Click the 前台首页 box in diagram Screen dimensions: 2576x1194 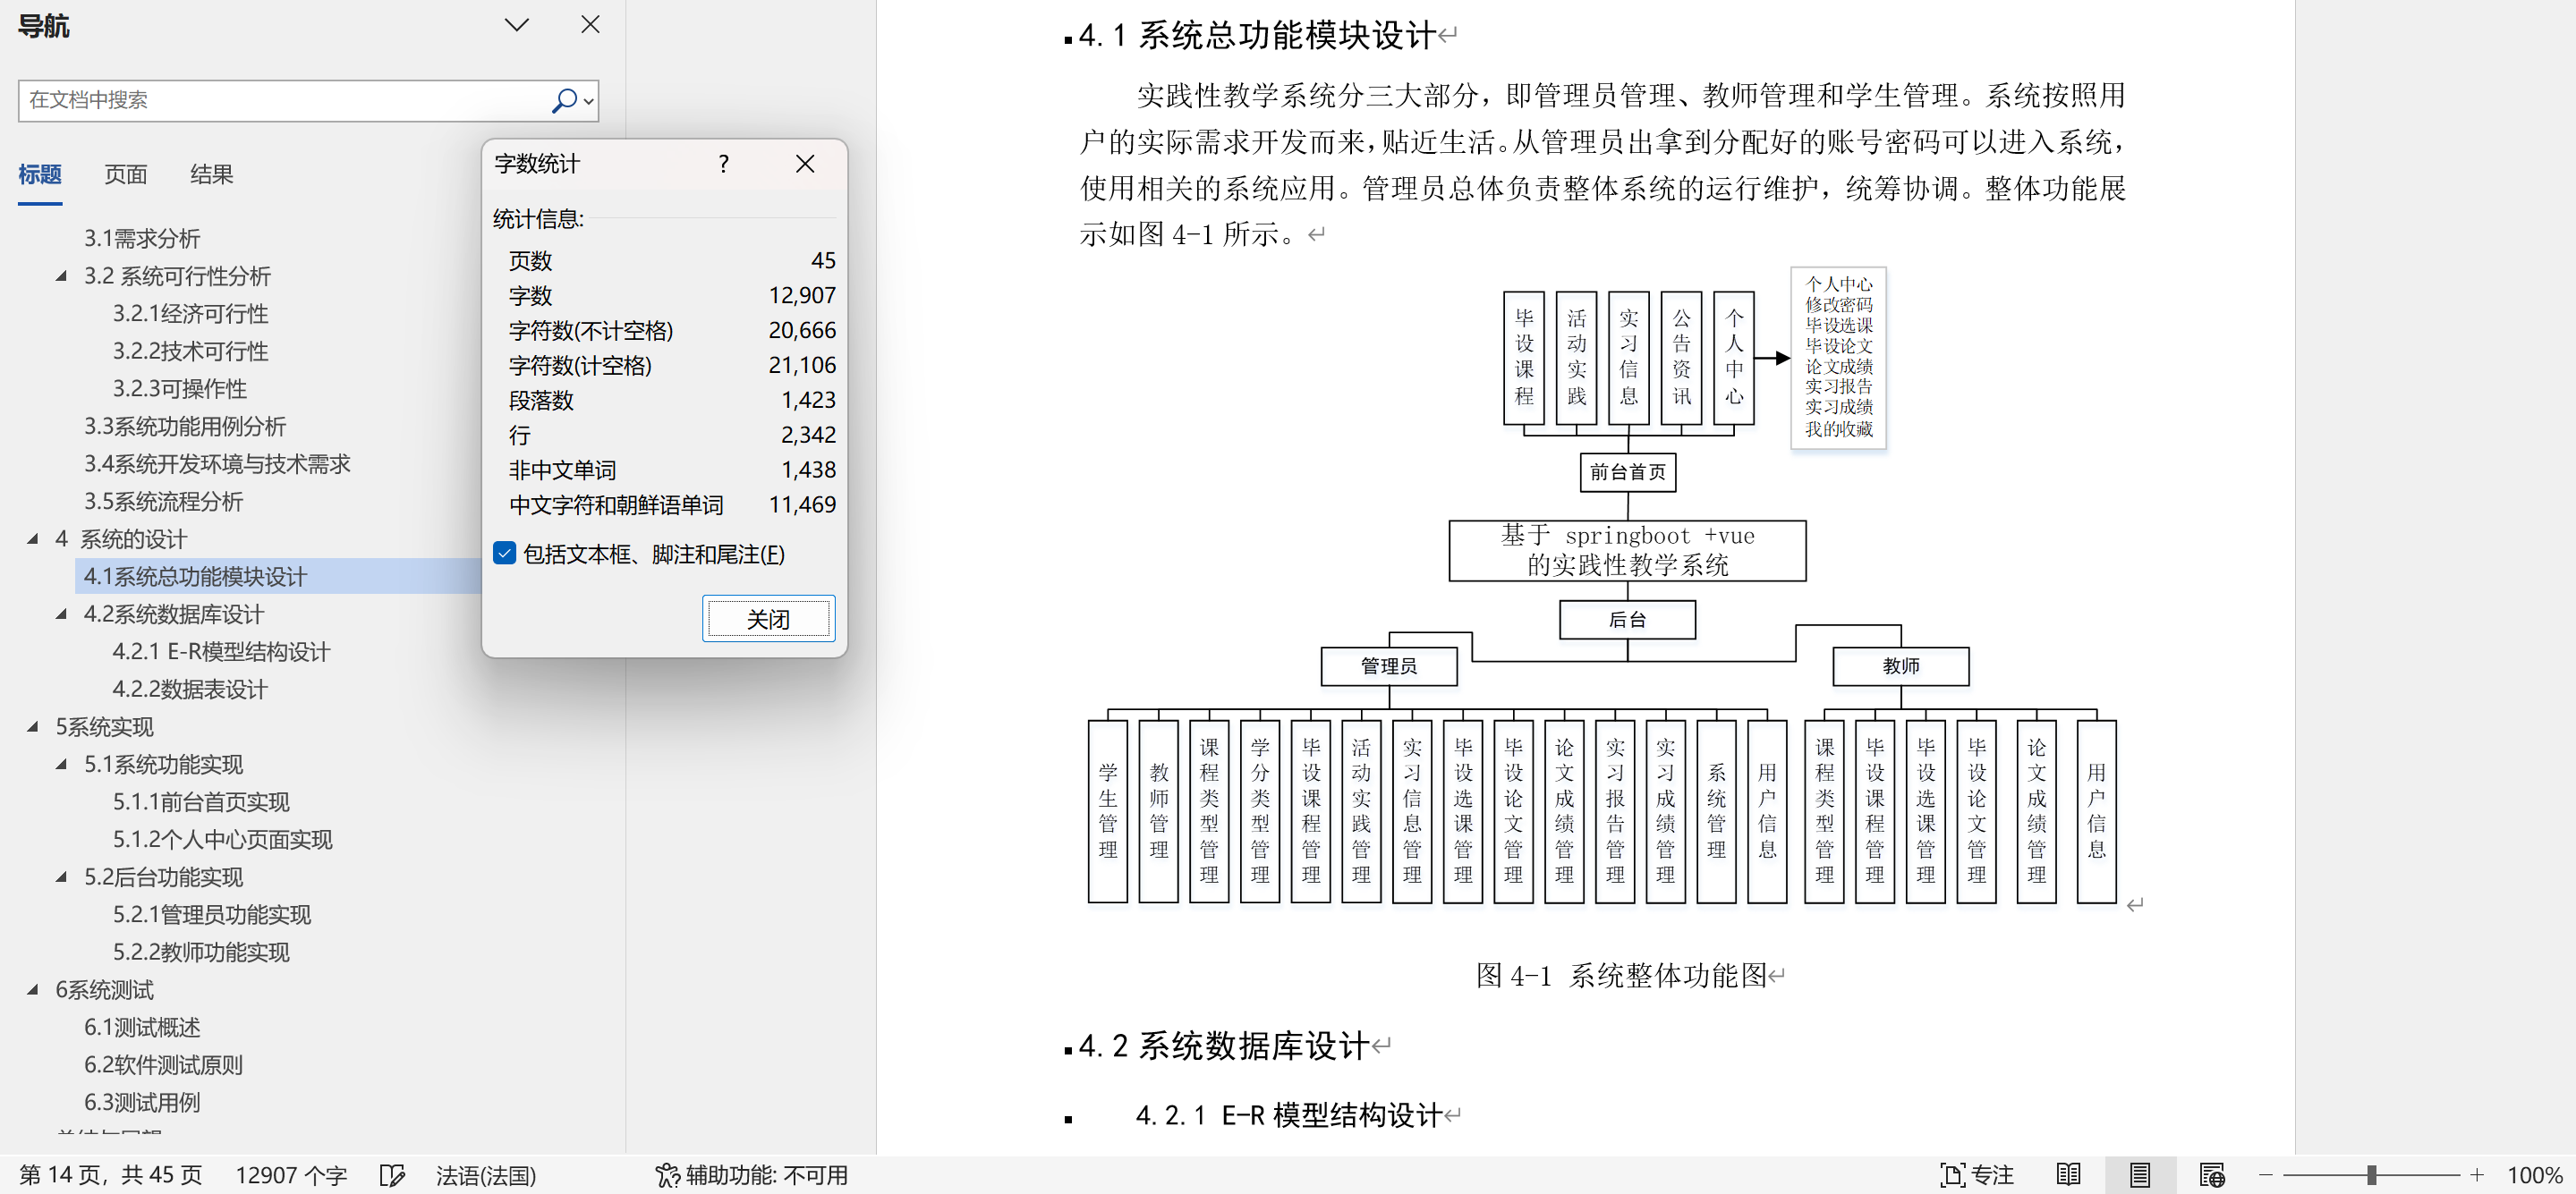(x=1627, y=472)
